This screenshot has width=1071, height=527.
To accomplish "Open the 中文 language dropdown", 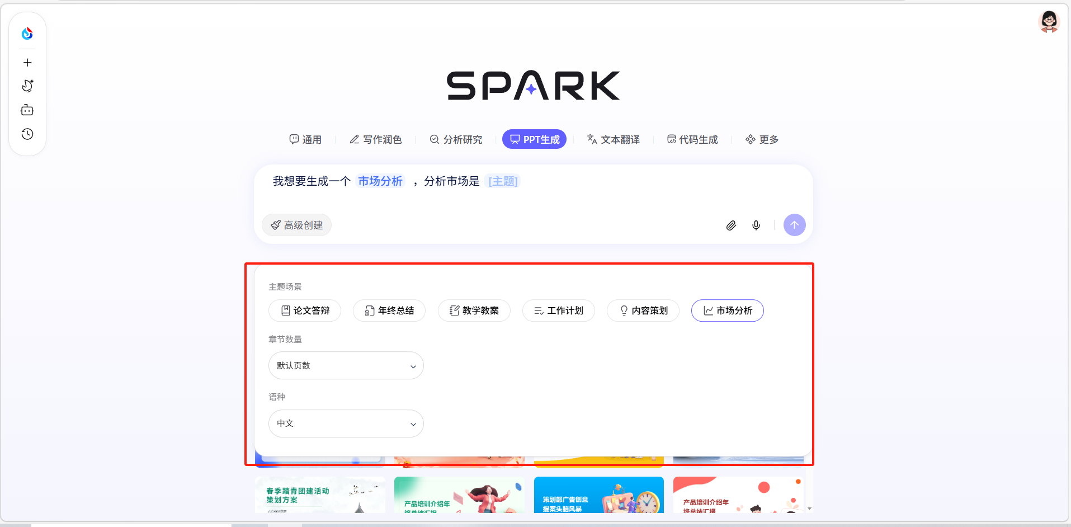I will [x=346, y=424].
